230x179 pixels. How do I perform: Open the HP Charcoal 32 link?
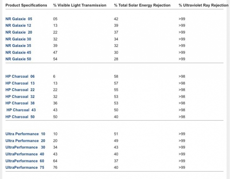[20, 97]
